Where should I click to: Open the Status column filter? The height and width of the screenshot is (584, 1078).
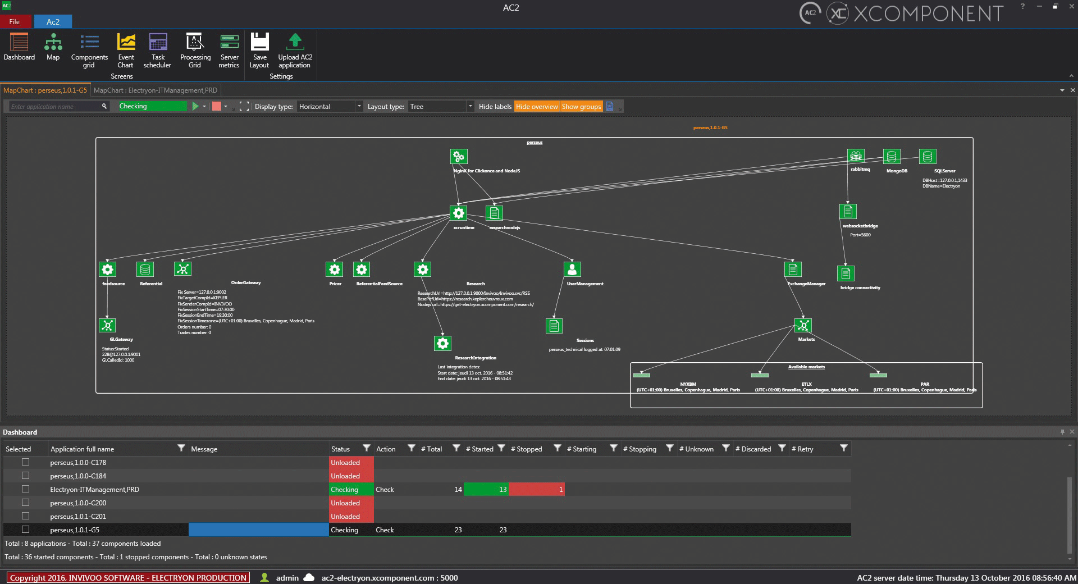pyautogui.click(x=366, y=448)
